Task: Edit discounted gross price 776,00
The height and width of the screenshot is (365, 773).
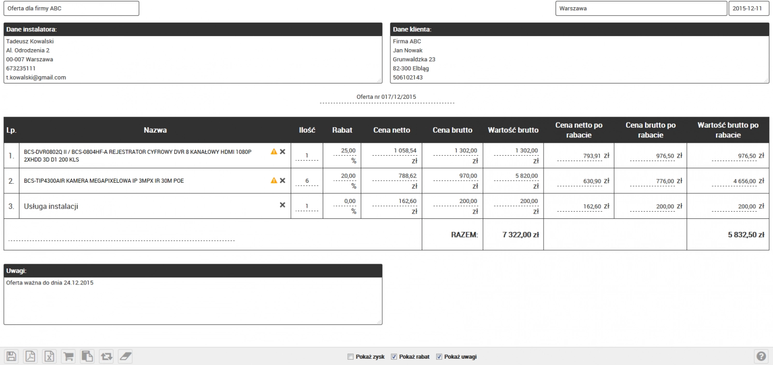Action: coord(653,181)
